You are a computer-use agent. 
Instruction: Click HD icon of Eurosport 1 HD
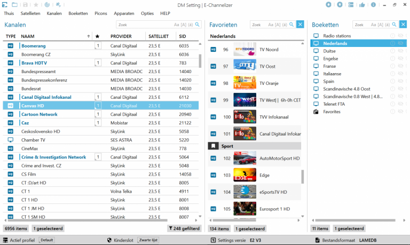[213, 209]
